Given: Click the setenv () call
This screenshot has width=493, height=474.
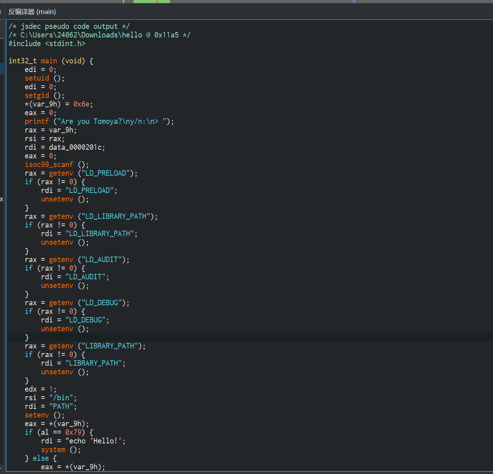Looking at the screenshot, I should [x=45, y=415].
